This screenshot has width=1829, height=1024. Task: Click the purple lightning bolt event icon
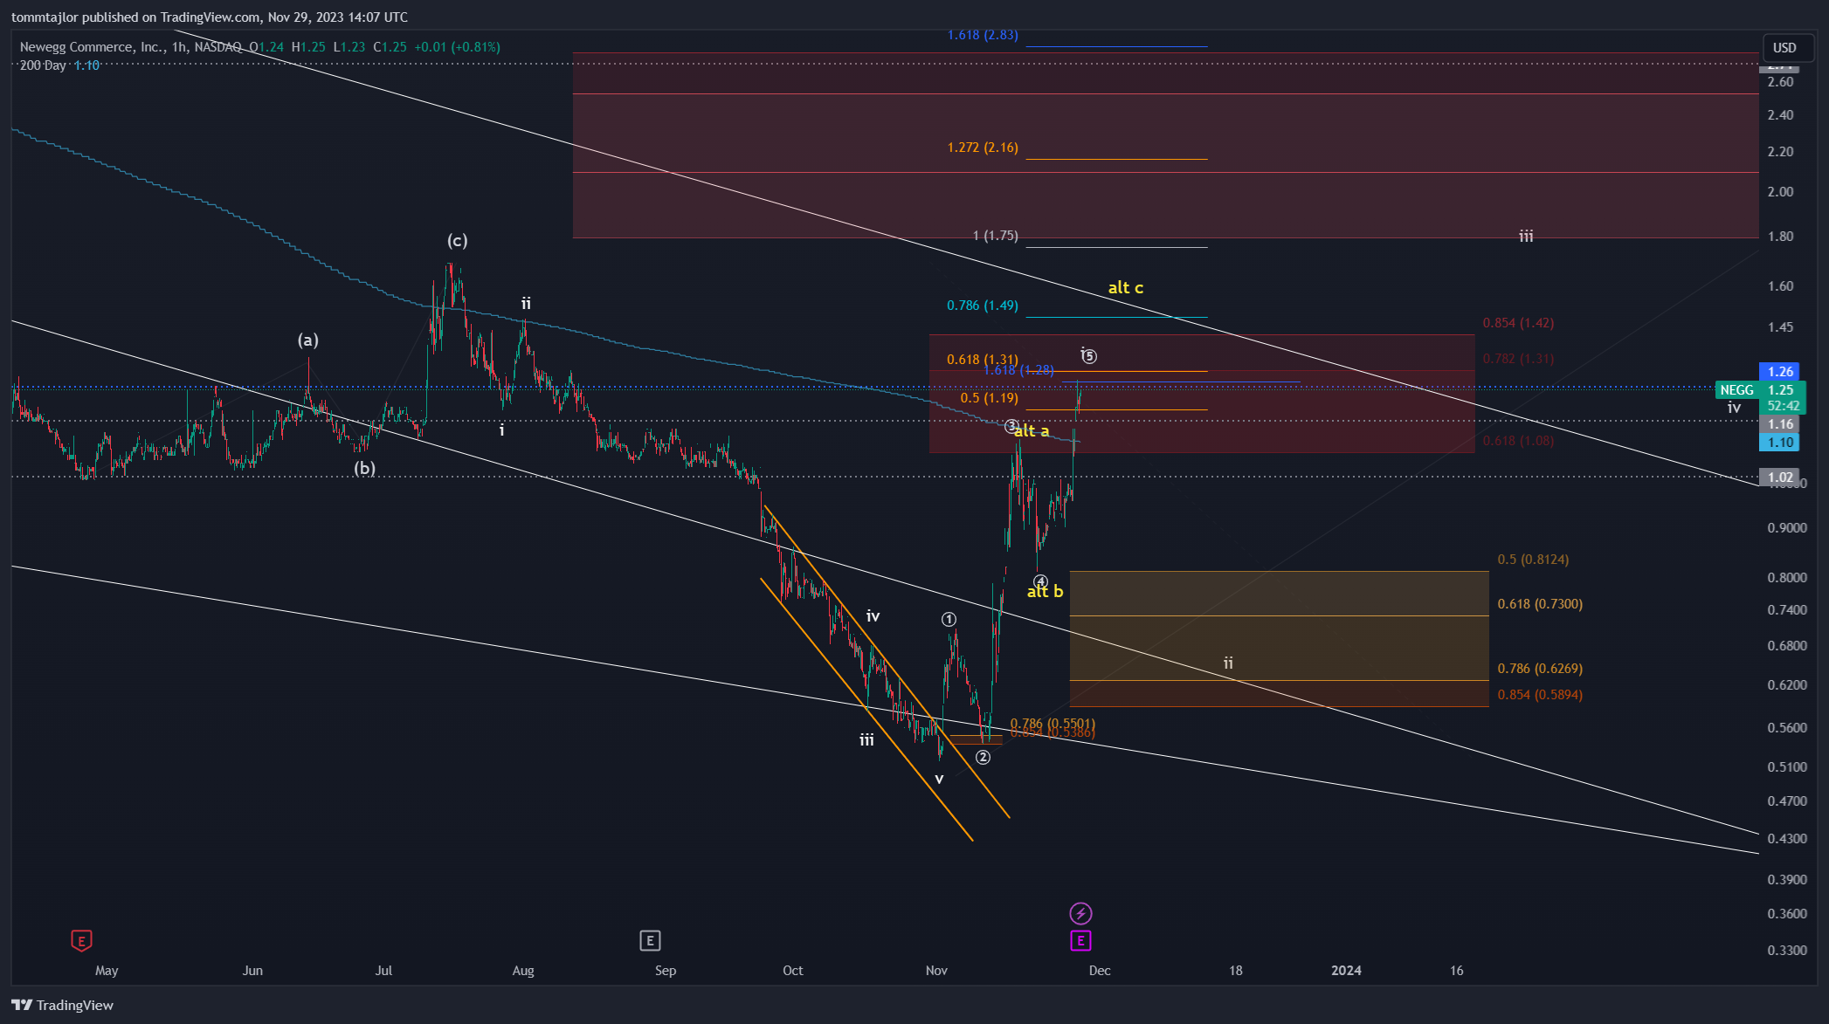[x=1080, y=913]
